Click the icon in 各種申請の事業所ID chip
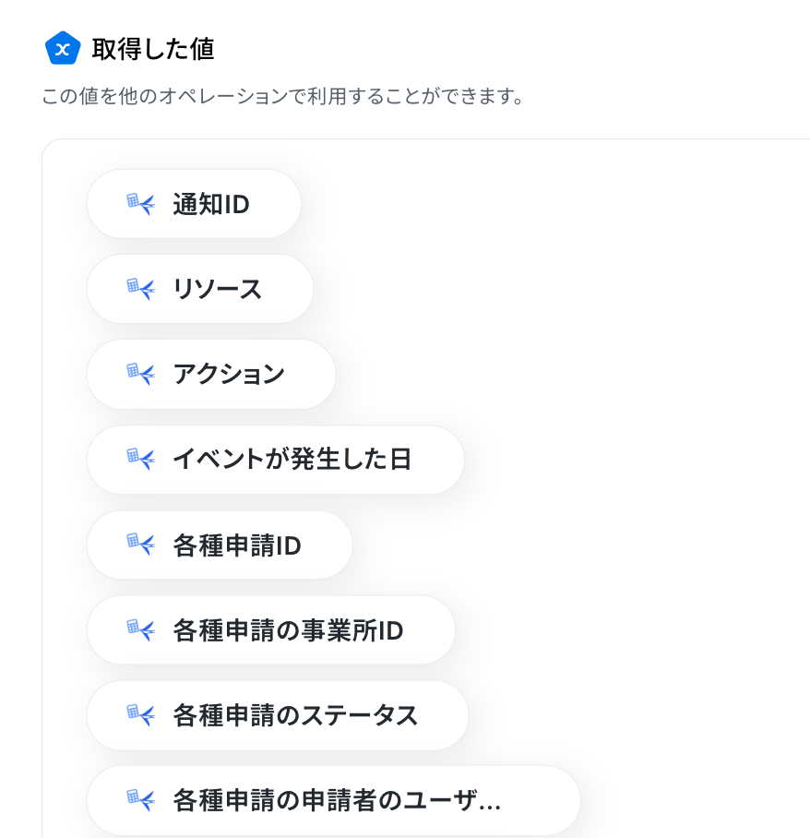Image resolution: width=810 pixels, height=838 pixels. pos(141,630)
